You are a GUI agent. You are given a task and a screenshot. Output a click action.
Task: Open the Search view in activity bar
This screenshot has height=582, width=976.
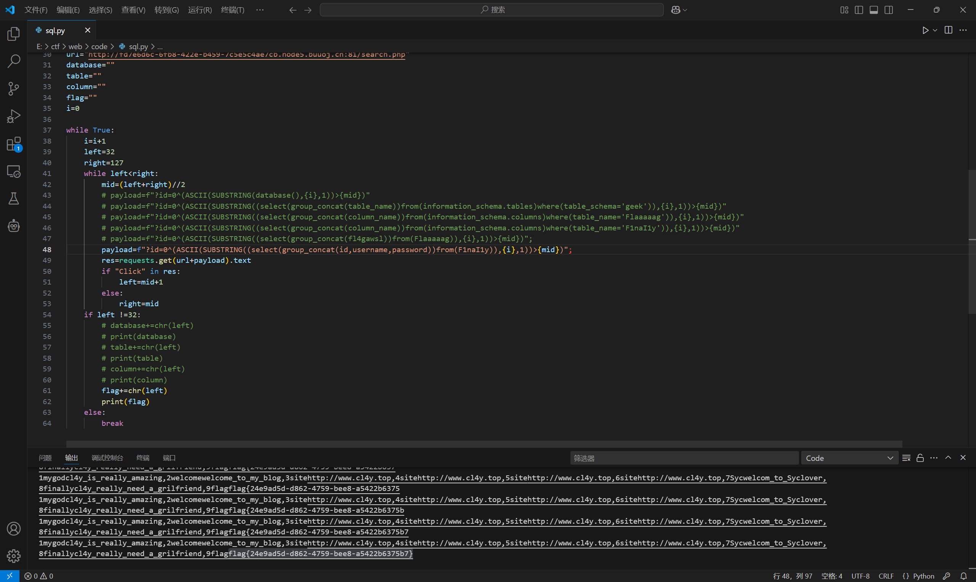tap(13, 61)
